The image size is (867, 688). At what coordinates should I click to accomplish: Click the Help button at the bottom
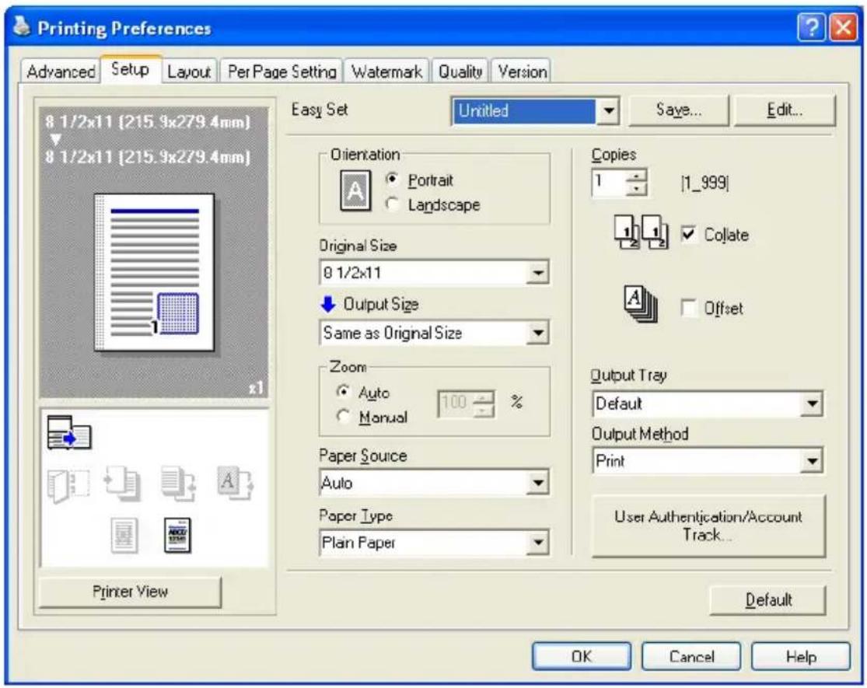click(x=801, y=656)
